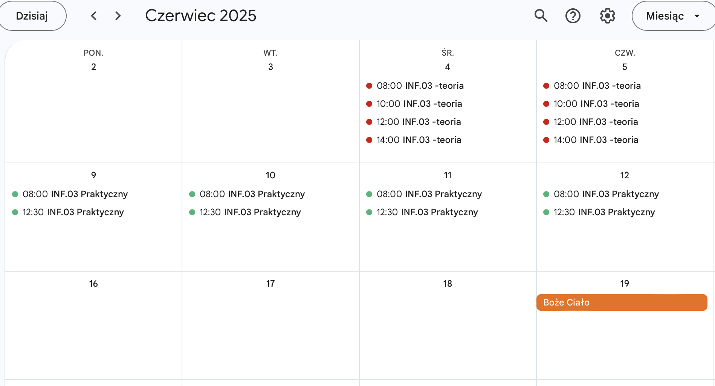Open the Boże Ciało holiday event
Image resolution: width=715 pixels, height=386 pixels.
pyautogui.click(x=622, y=302)
